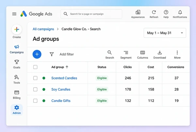Check the Candle Gifts row checkbox
Viewport: 196px width, 132px height.
point(35,101)
